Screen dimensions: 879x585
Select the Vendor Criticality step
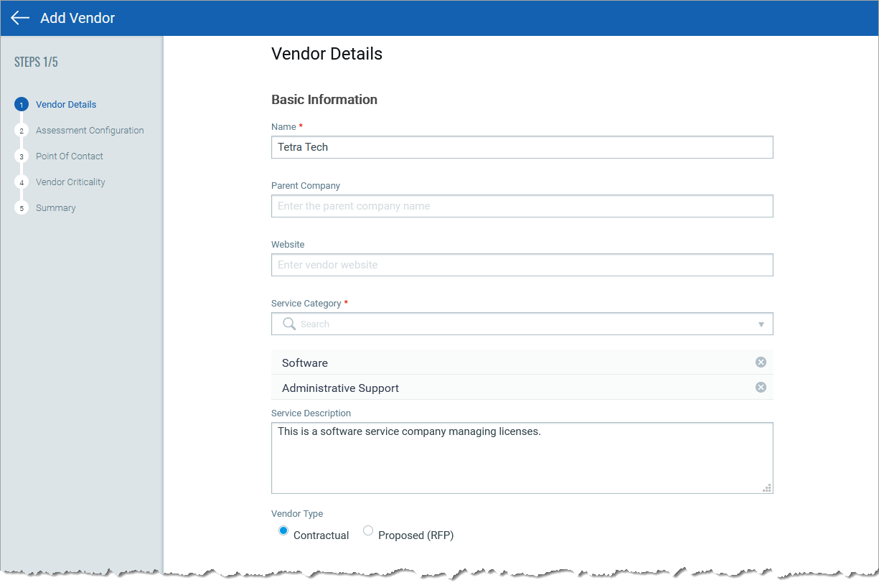pyautogui.click(x=70, y=182)
